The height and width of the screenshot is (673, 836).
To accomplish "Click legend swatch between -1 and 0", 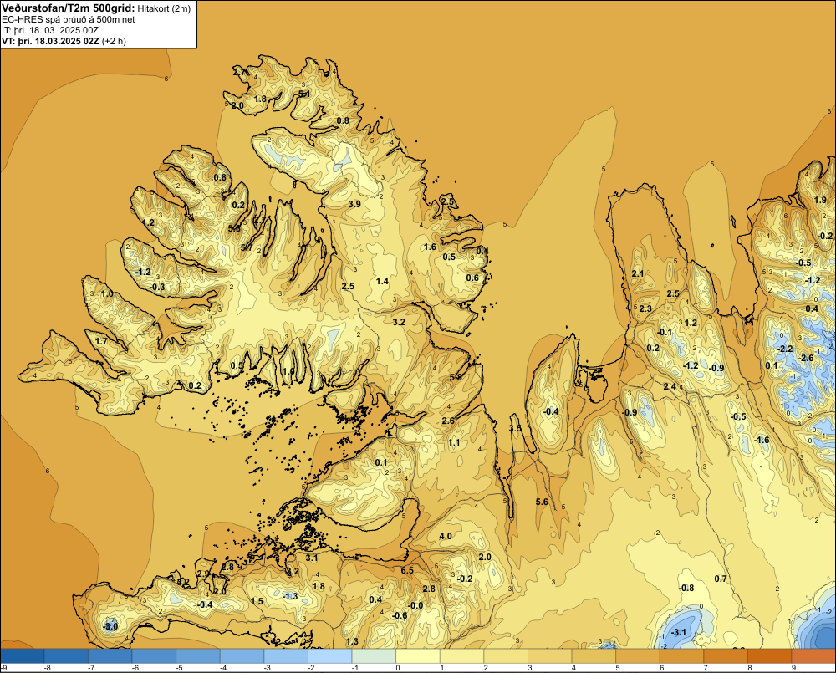I will coord(374,655).
